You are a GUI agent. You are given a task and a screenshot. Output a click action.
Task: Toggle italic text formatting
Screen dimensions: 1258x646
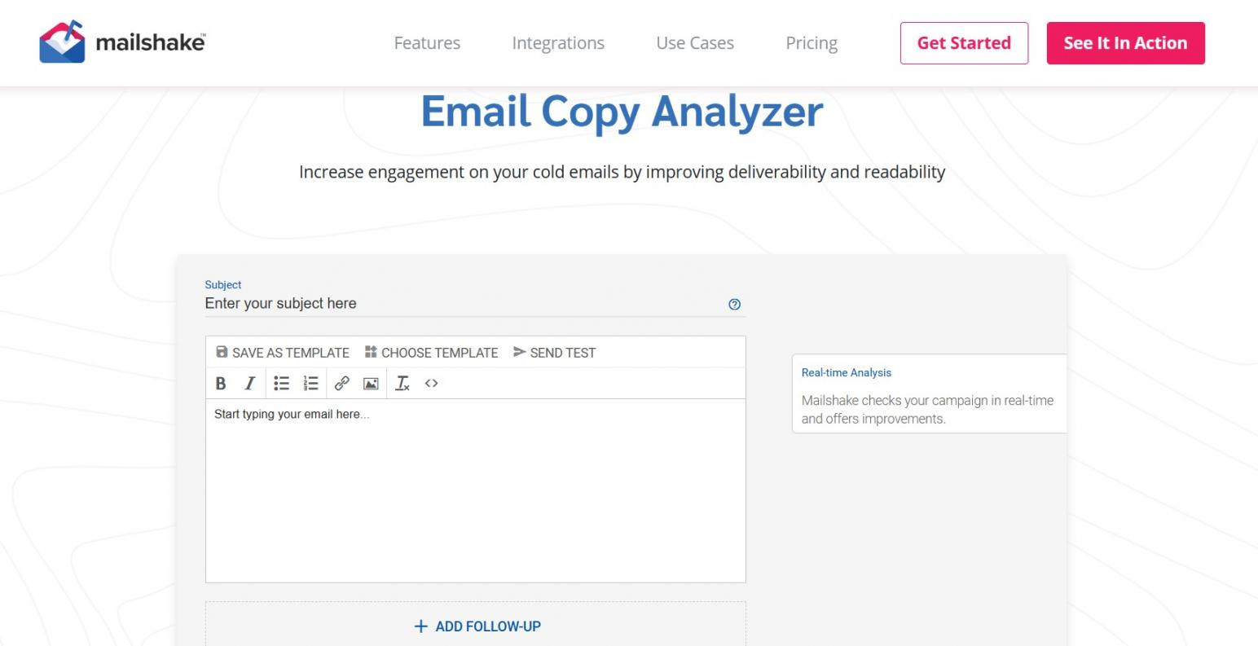250,384
